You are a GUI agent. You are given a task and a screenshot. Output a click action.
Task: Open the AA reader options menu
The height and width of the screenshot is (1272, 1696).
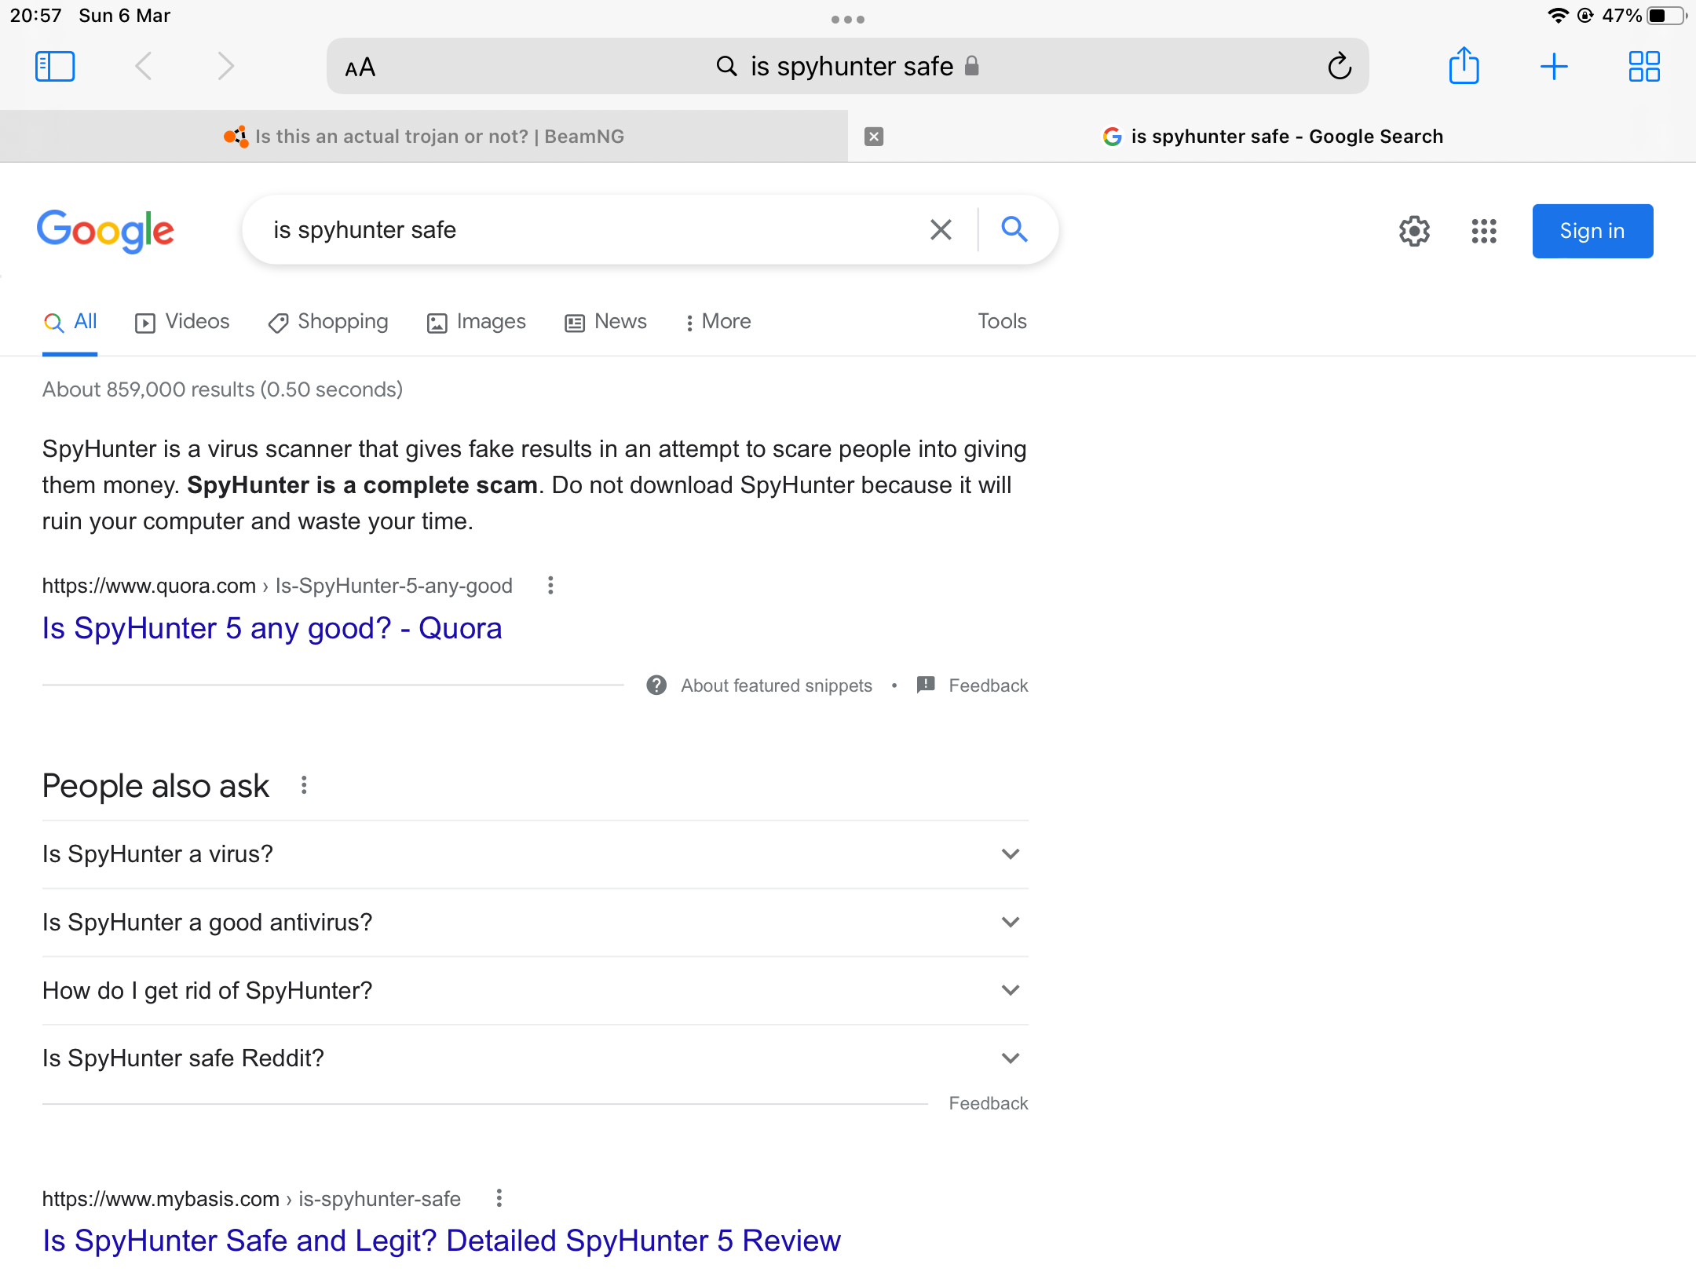tap(360, 68)
